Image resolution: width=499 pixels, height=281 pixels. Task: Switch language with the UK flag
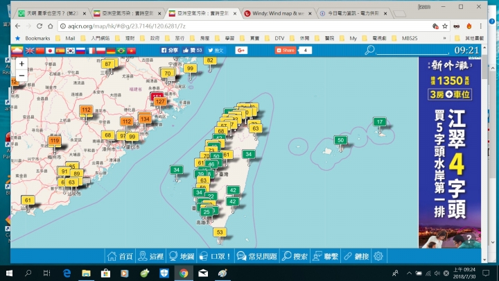click(x=30, y=51)
